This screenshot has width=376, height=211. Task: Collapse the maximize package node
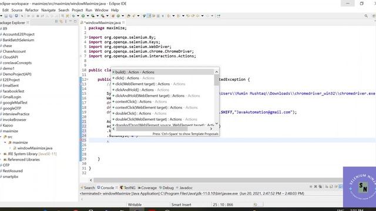point(5,142)
